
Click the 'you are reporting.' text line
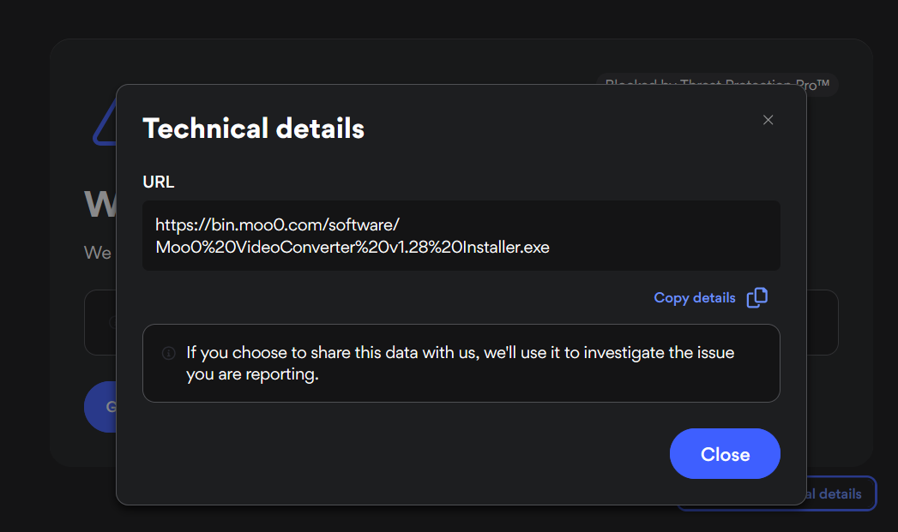252,374
